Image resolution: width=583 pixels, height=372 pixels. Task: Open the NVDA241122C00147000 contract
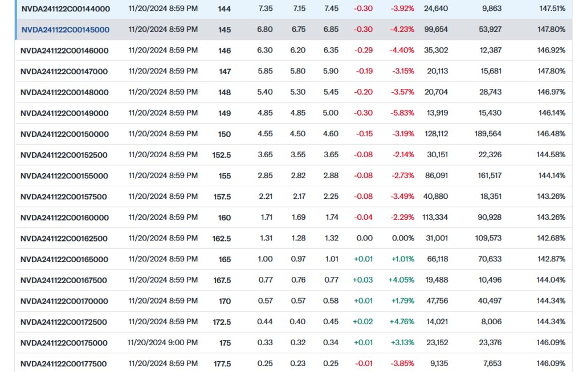(64, 71)
